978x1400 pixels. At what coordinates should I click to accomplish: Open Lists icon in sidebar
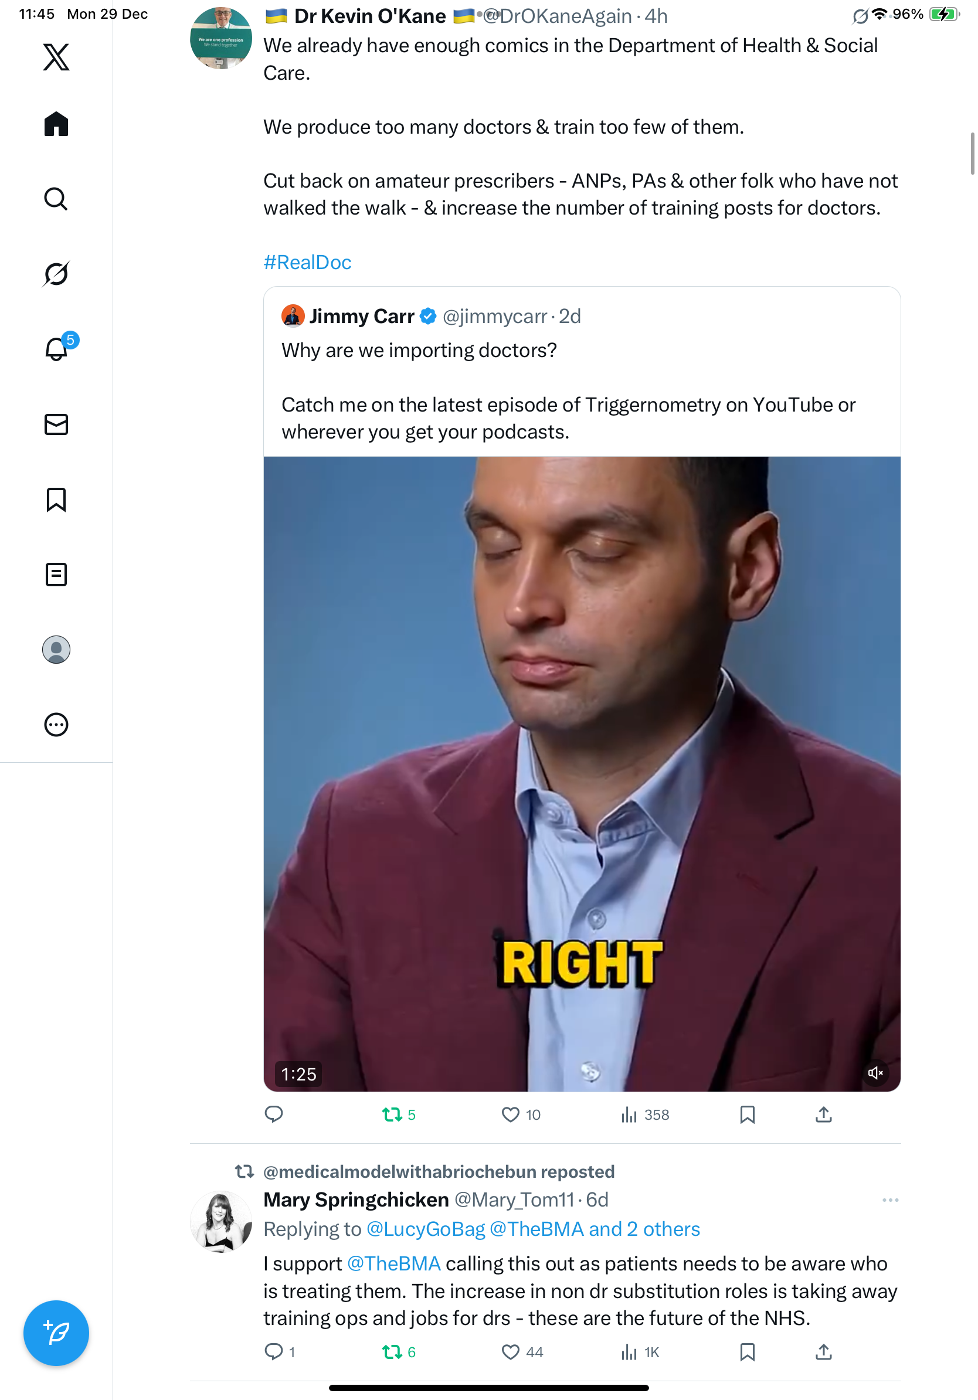coord(56,575)
